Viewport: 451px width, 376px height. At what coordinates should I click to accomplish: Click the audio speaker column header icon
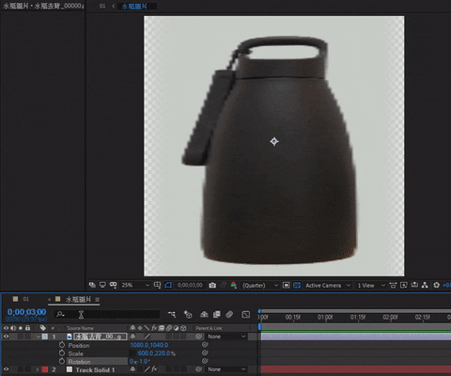13,328
